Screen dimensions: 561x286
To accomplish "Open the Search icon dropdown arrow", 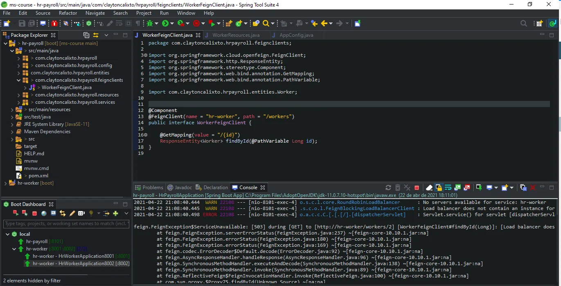I will [273, 23].
